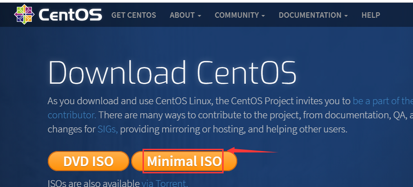Open the HELP menu item
413x187 pixels.
tap(371, 15)
